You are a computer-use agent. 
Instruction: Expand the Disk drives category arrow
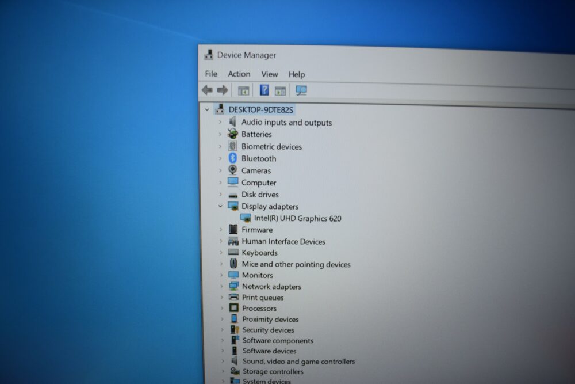[221, 194]
